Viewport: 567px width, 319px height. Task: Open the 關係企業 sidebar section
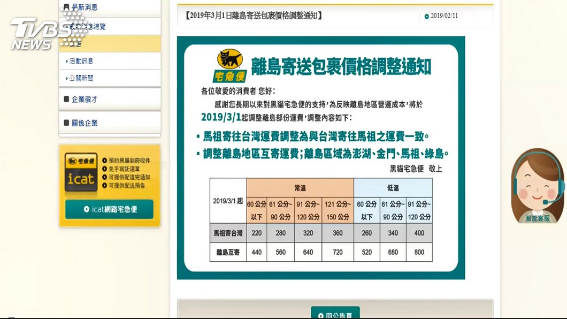pos(110,123)
